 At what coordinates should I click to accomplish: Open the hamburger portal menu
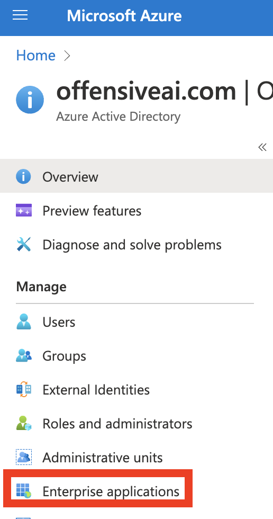point(20,15)
